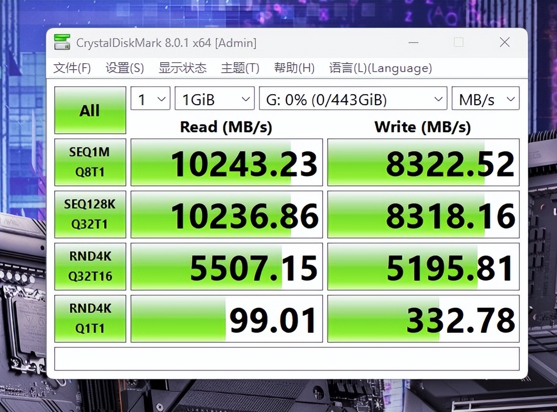Viewport: 557px width, 412px height.
Task: Click the CrystalDiskMark app icon in title bar
Action: [x=62, y=42]
